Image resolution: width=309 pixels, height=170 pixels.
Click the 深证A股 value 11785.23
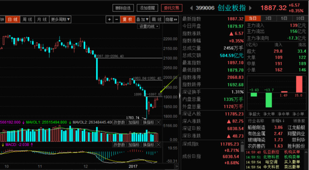(234, 114)
